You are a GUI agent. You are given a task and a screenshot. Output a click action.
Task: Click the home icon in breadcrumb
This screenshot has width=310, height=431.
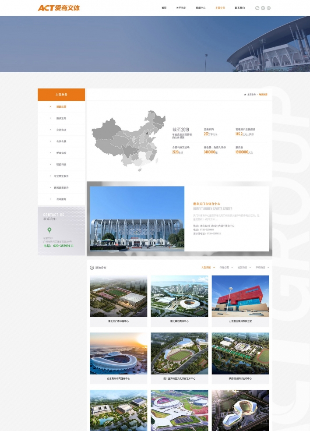[x=245, y=94]
